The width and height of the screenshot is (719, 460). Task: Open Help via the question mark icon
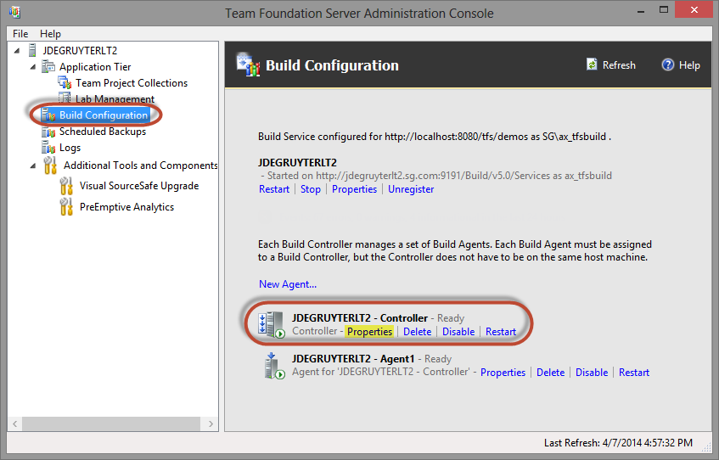pos(667,65)
